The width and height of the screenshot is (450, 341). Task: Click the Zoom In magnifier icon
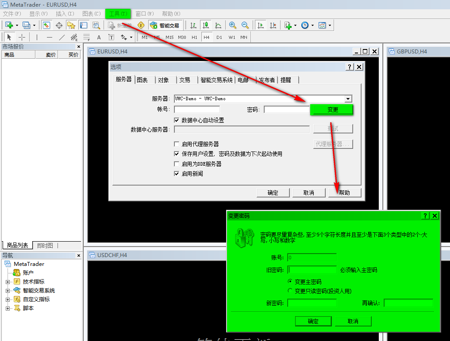coord(232,25)
